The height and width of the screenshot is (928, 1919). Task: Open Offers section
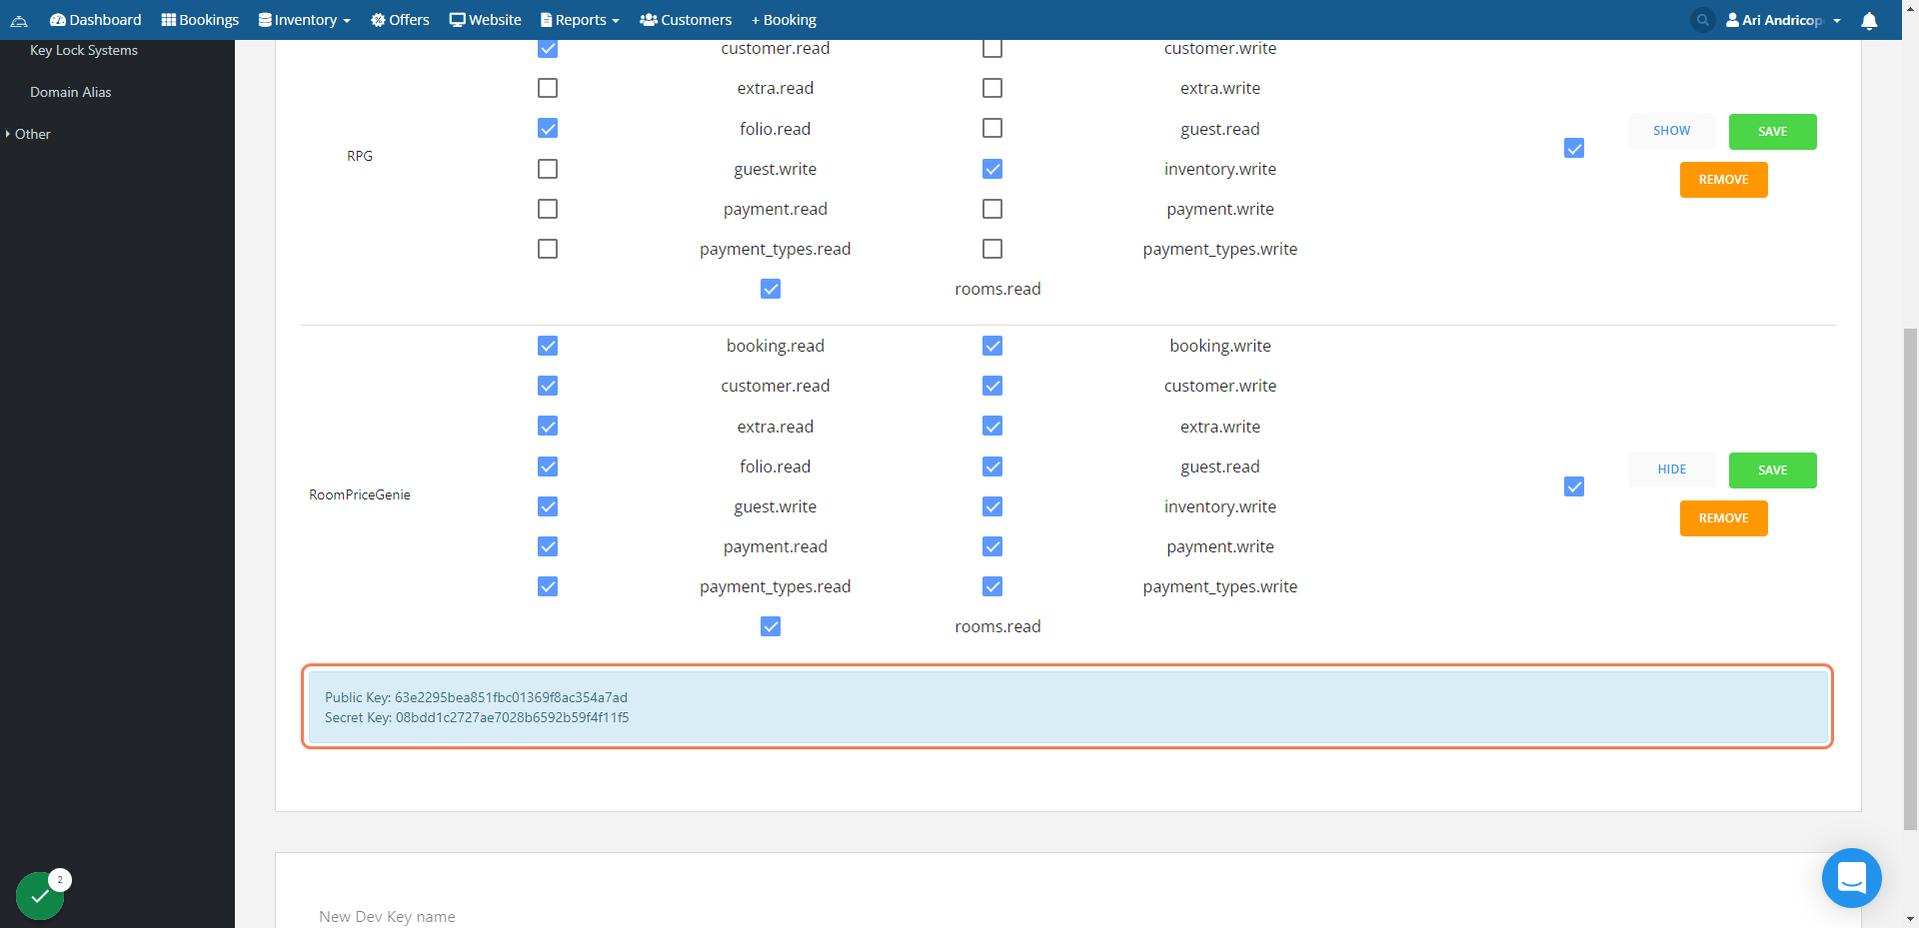(x=400, y=20)
